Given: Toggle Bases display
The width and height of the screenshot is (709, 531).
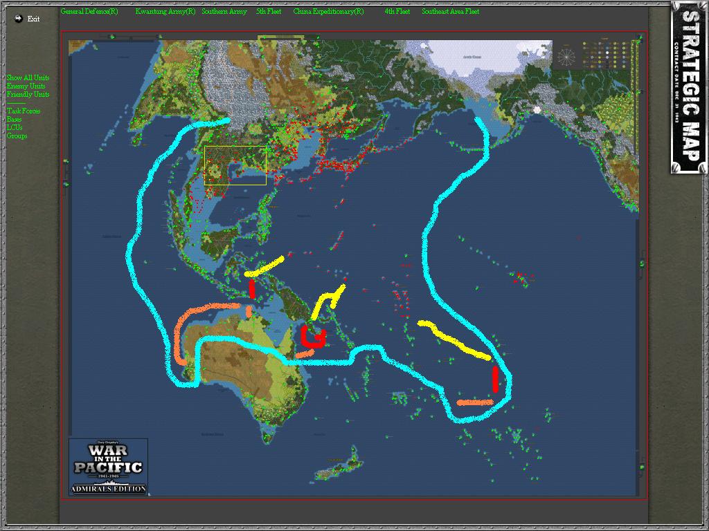Looking at the screenshot, I should (14, 119).
